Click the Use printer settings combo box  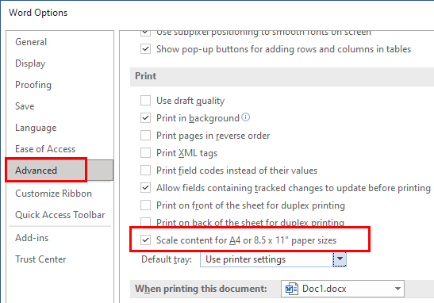(x=273, y=259)
